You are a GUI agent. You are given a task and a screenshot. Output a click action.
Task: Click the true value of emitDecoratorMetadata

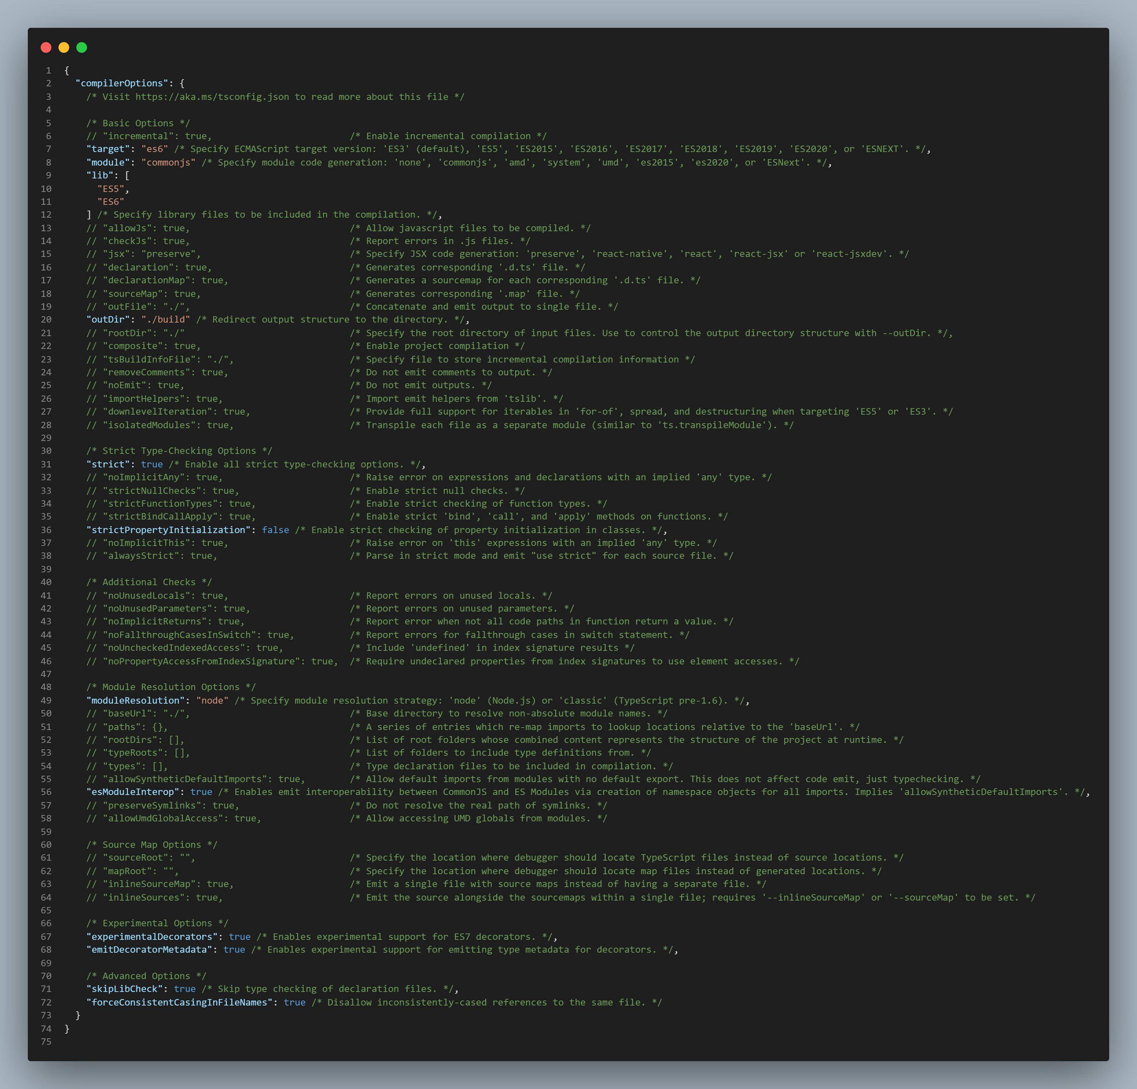[234, 950]
